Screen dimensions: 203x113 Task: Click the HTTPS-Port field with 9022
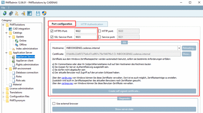86,31
